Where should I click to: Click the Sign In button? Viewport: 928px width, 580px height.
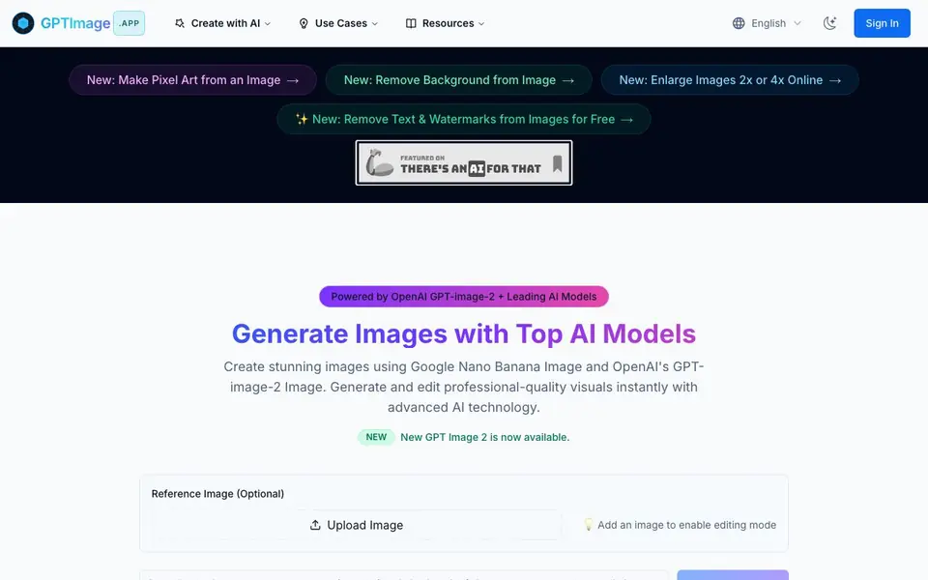tap(882, 23)
